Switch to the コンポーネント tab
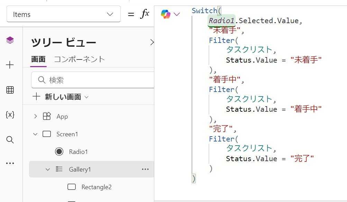The width and height of the screenshot is (347, 202). (79, 59)
